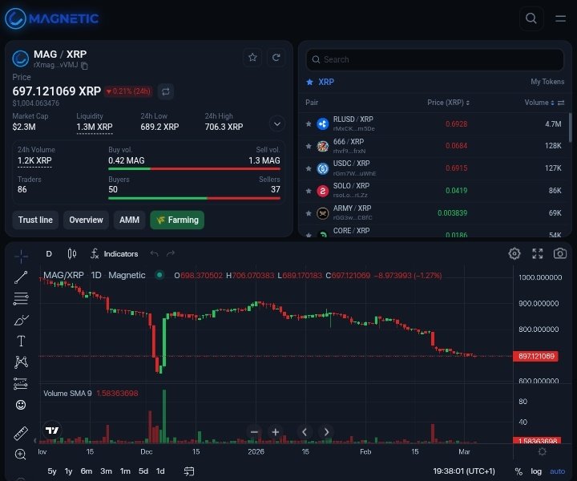The image size is (577, 481).
Task: Move chart right with arrow
Action: click(326, 432)
